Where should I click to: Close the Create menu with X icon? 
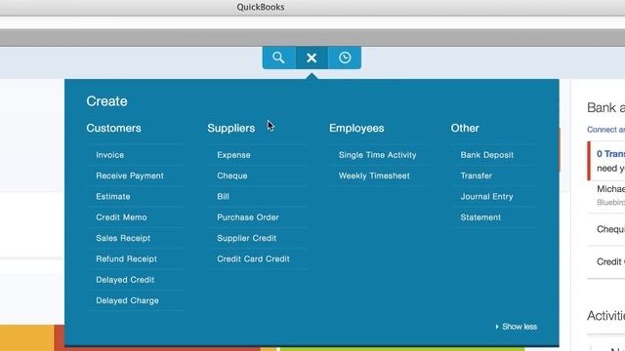tap(312, 58)
